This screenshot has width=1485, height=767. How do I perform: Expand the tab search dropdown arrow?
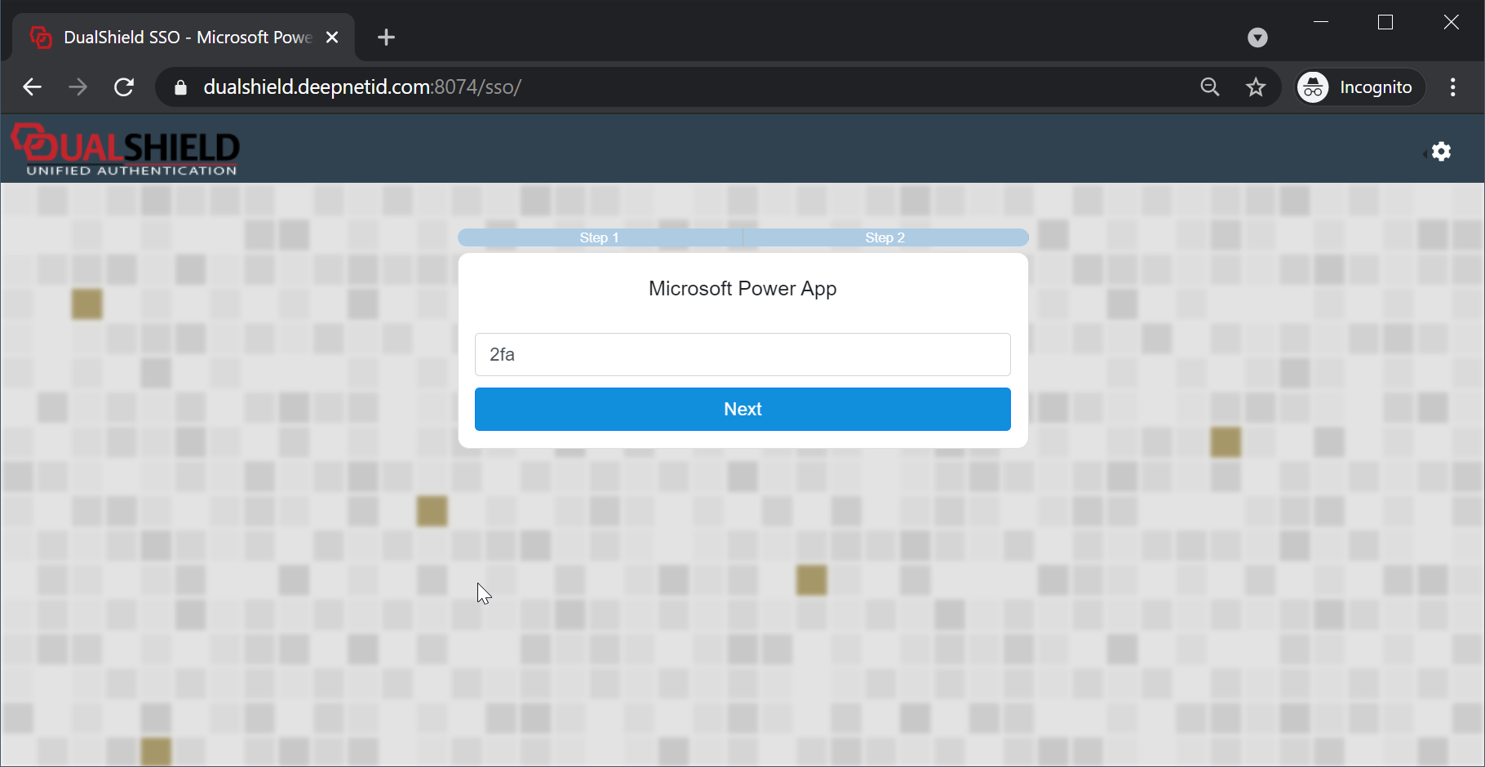(x=1257, y=38)
